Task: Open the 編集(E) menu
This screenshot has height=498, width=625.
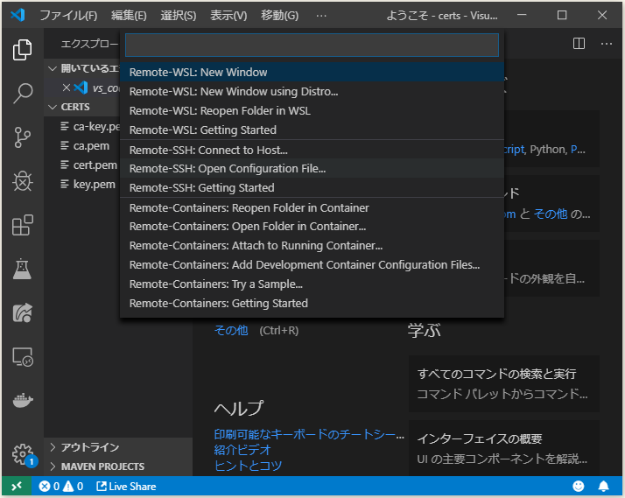Action: [x=129, y=16]
